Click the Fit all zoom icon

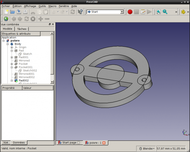159,12
